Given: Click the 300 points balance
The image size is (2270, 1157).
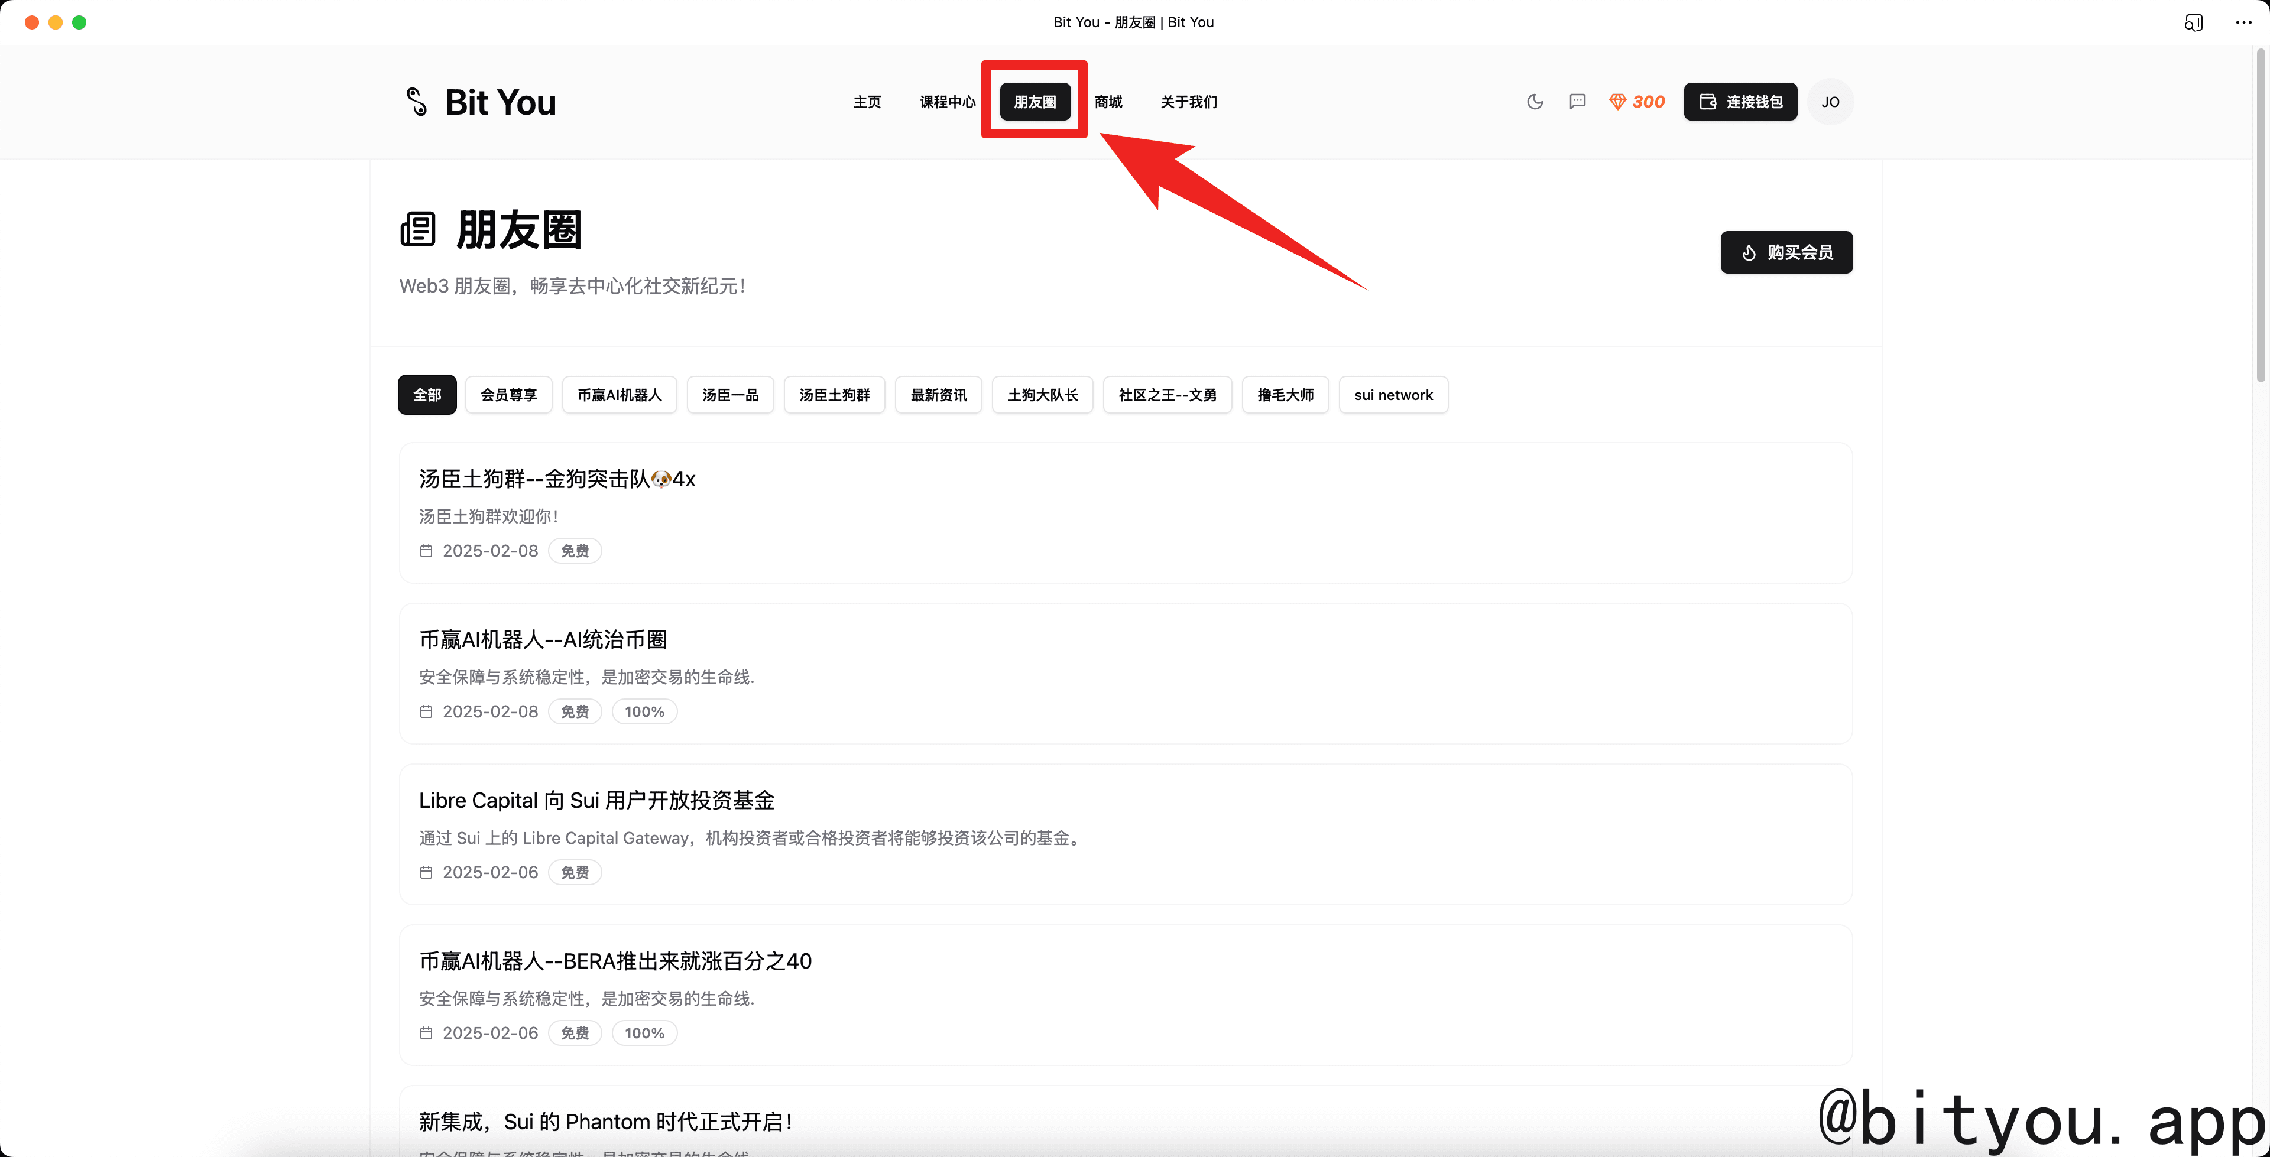Looking at the screenshot, I should [1648, 102].
